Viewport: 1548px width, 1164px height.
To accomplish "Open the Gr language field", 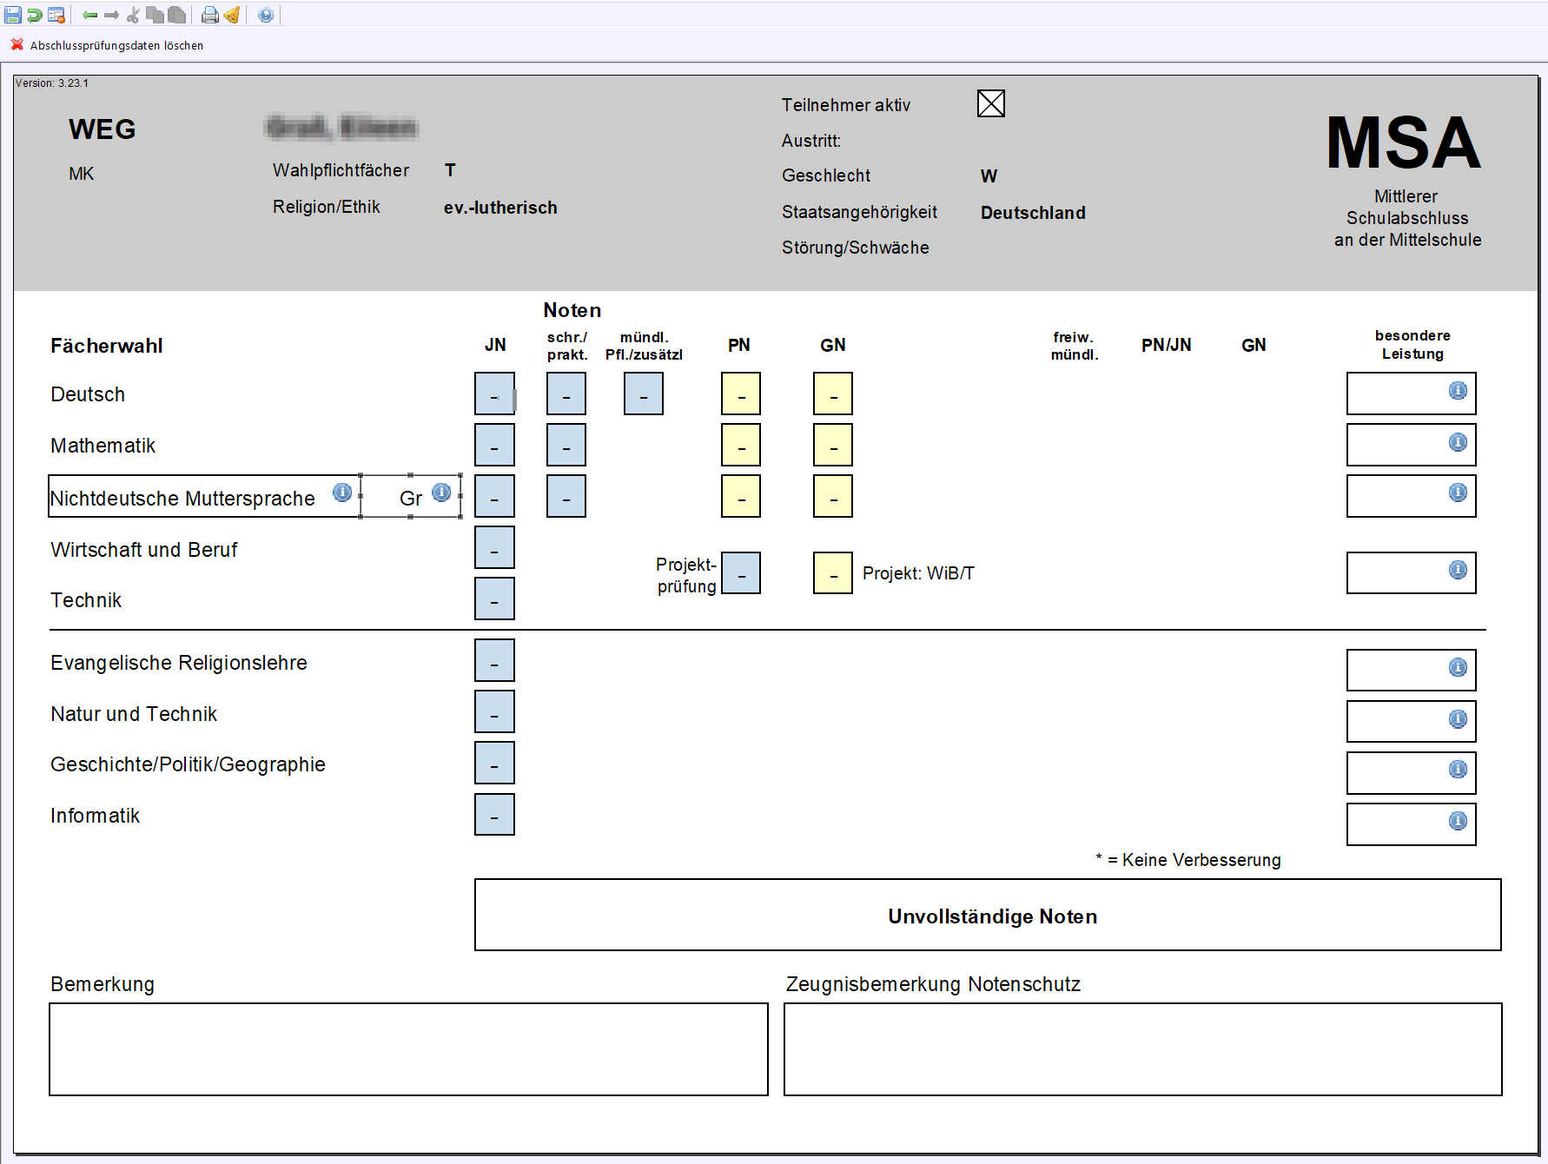I will (411, 496).
